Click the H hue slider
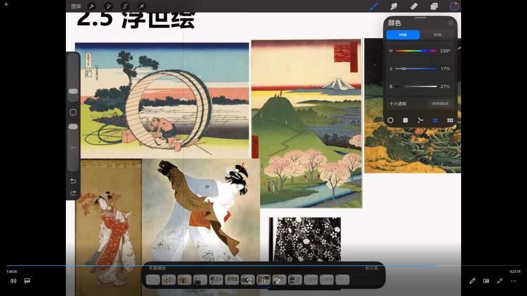The width and height of the screenshot is (527, 296). tap(416, 51)
